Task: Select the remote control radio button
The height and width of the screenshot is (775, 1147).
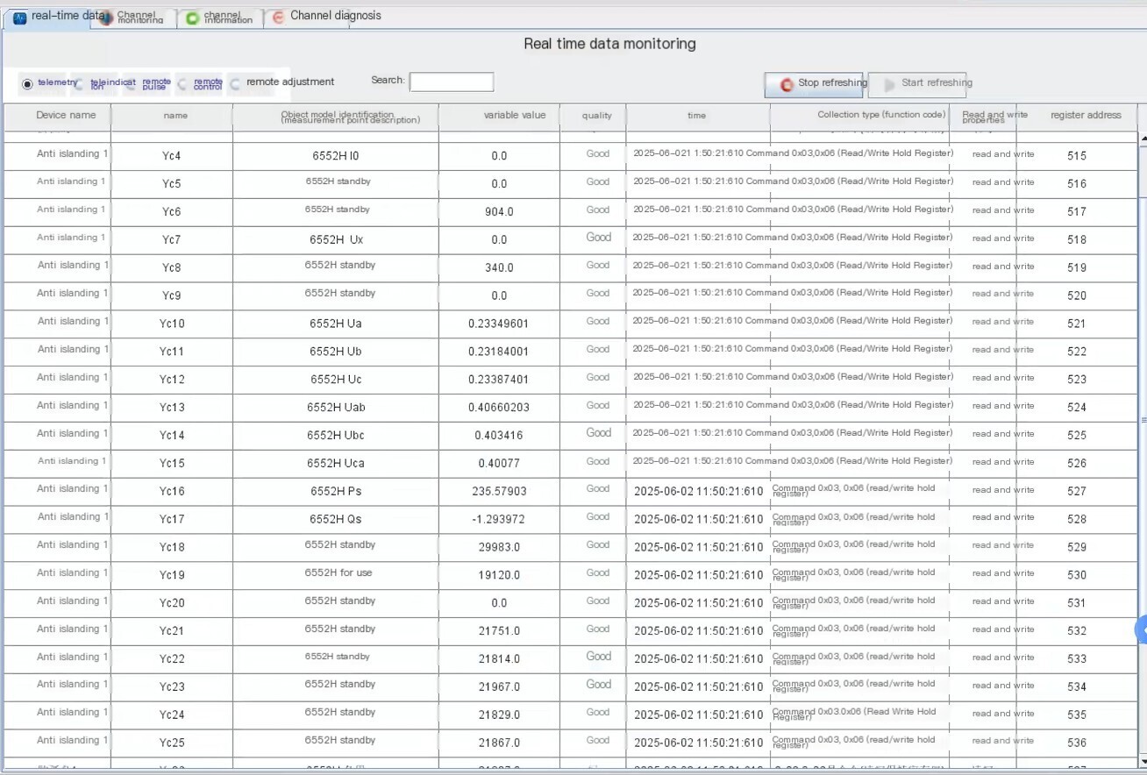Action: [183, 84]
